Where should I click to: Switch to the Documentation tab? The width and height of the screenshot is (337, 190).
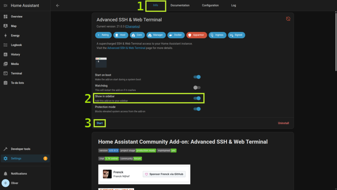[180, 5]
